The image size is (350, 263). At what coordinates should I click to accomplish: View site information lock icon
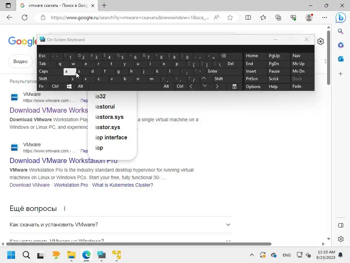(43, 17)
